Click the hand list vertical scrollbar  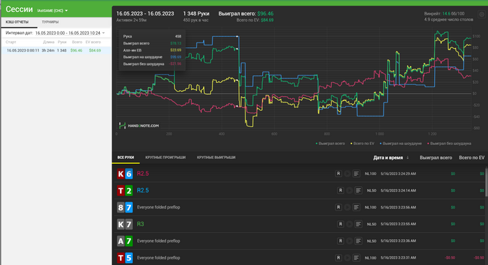pyautogui.click(x=486, y=183)
